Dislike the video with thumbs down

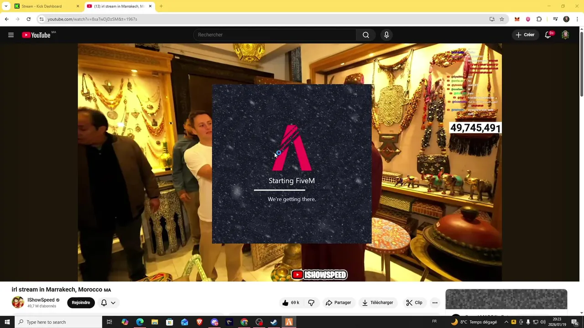(311, 302)
